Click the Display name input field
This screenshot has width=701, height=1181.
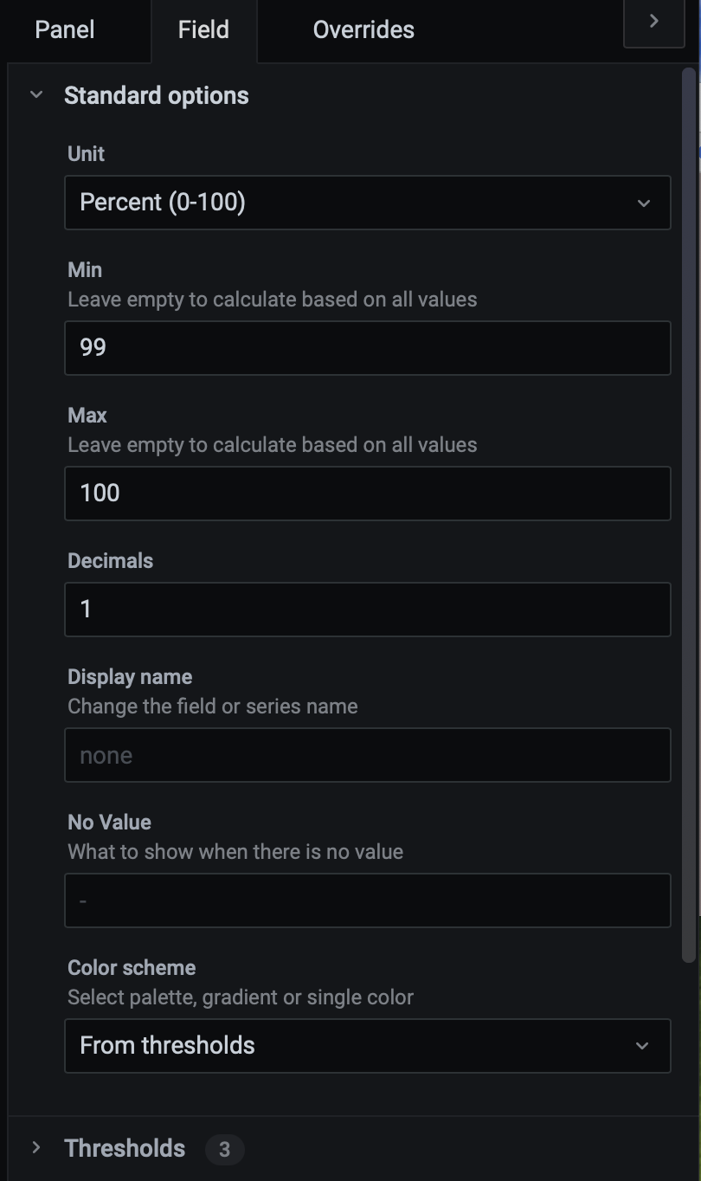point(368,754)
